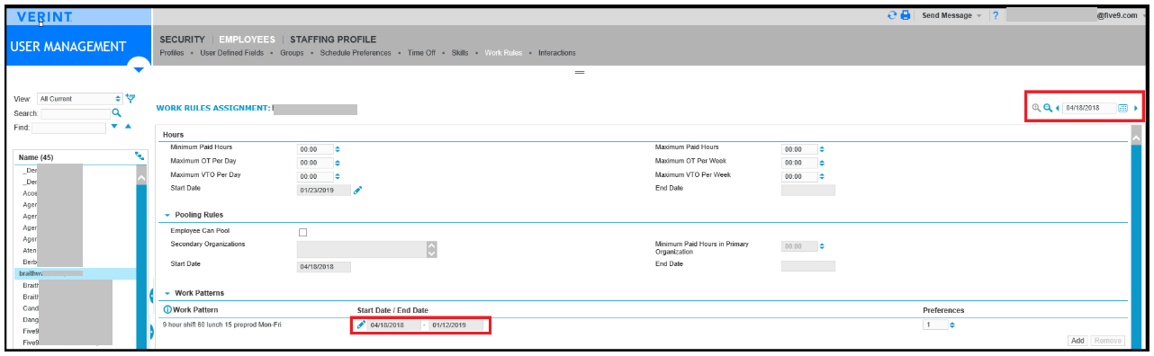Adjust Maximum OT Per Week spinner
This screenshot has height=356, width=1154.
pyautogui.click(x=822, y=163)
